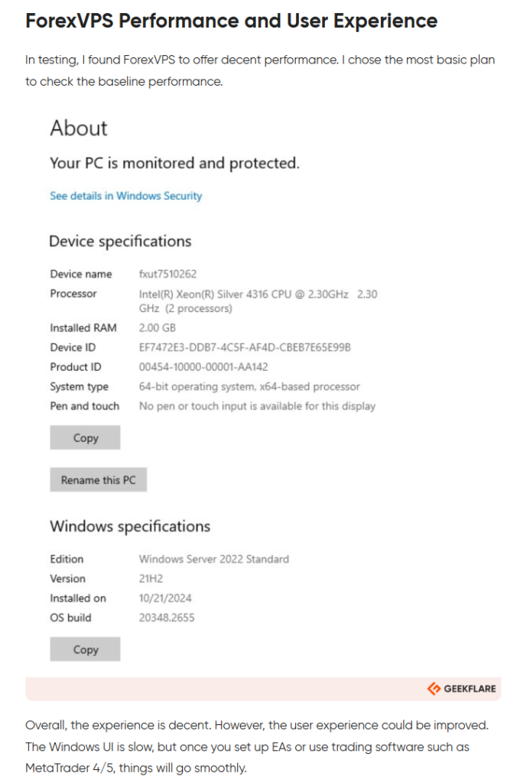The height and width of the screenshot is (783, 507).
Task: Open the See details in Windows Security link
Action: click(x=126, y=196)
